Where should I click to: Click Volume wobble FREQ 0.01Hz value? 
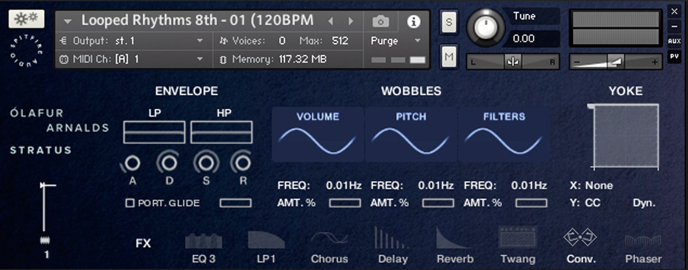(x=344, y=185)
